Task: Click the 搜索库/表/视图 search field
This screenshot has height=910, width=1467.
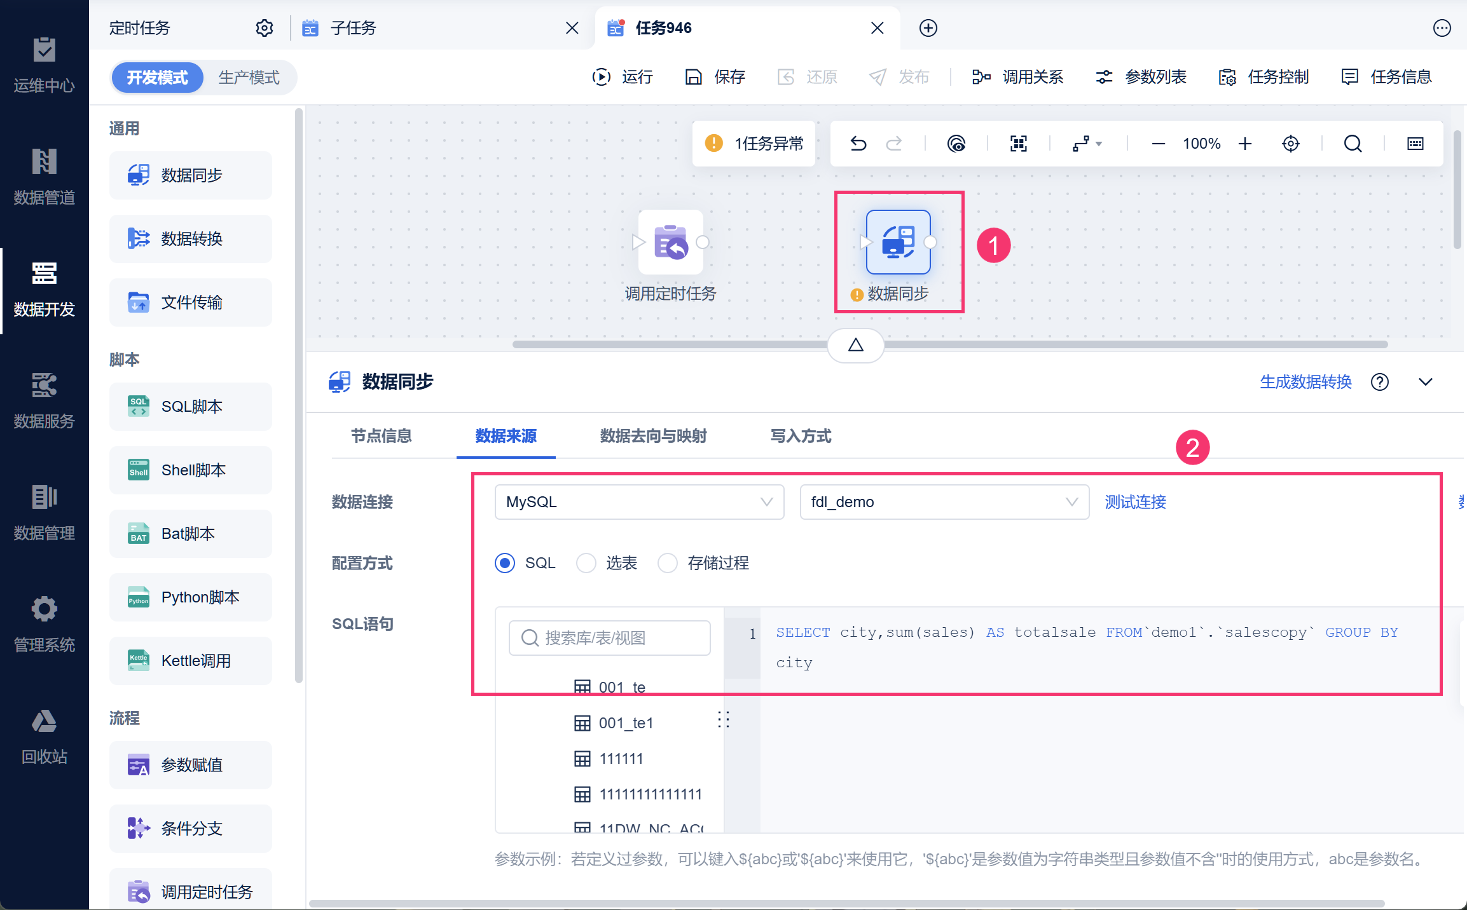Action: point(609,637)
